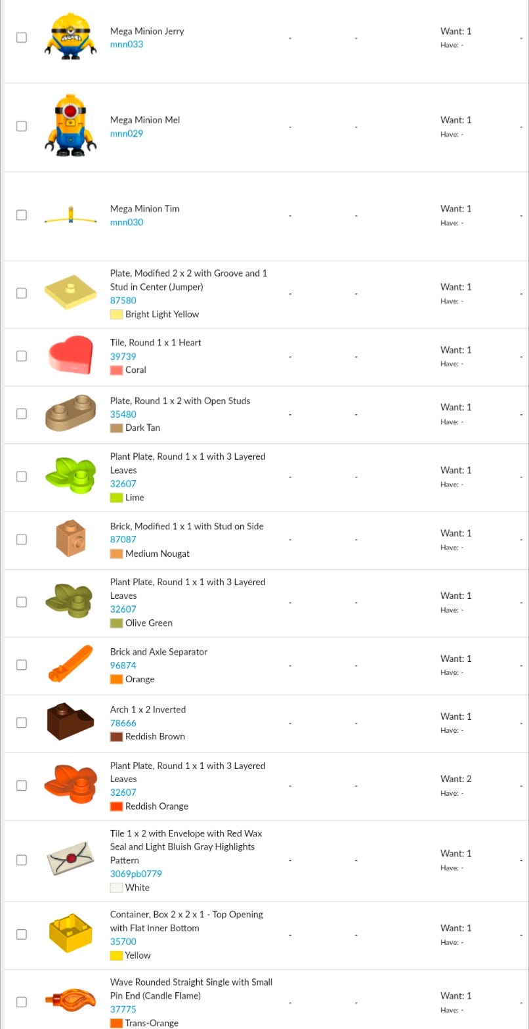
Task: Click the Reddish Orange color swatch
Action: click(116, 806)
